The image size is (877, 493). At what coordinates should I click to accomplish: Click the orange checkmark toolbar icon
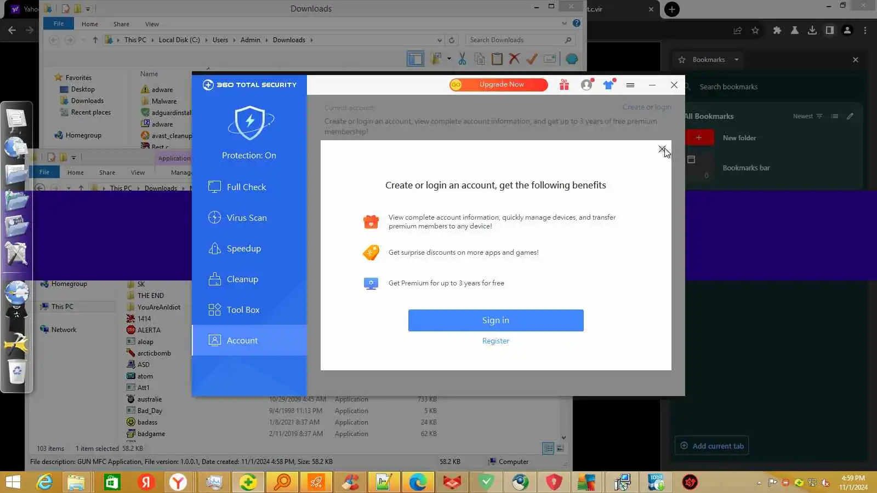(532, 59)
